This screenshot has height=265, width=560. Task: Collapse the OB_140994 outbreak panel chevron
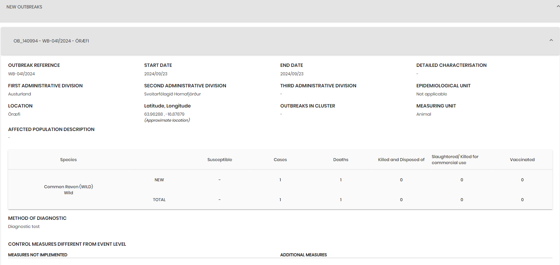point(551,40)
